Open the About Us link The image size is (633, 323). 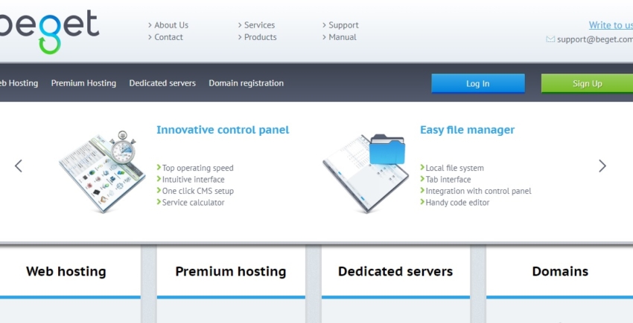[171, 25]
